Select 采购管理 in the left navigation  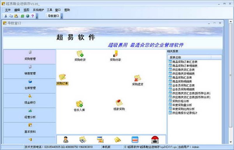click(x=30, y=57)
